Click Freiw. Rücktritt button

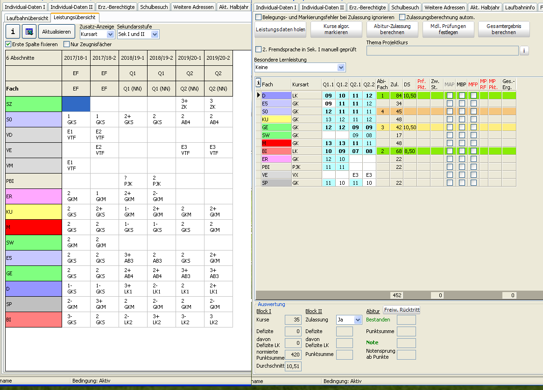point(402,310)
